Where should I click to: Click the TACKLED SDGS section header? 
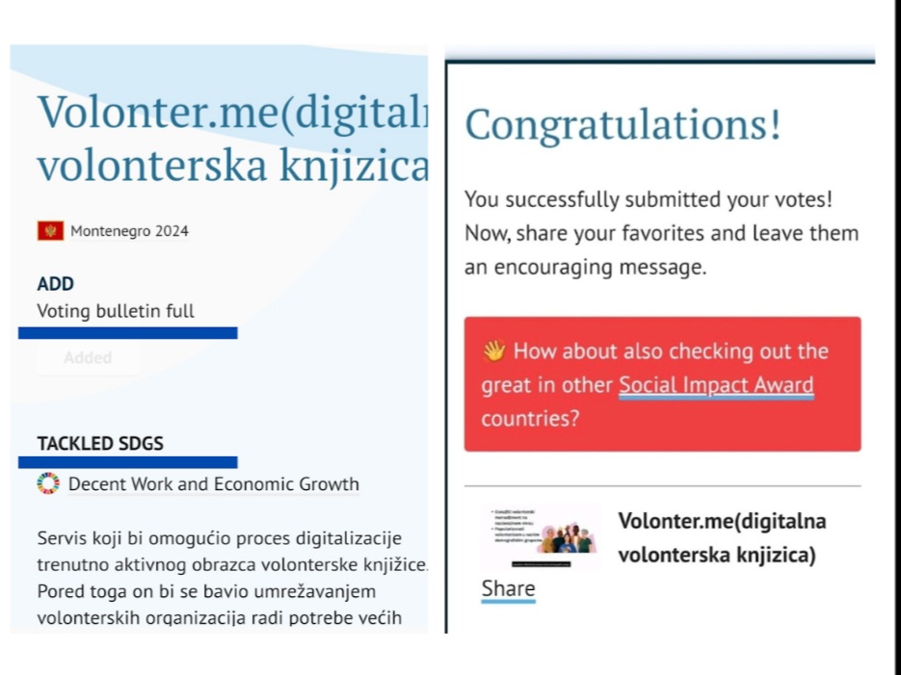(x=100, y=443)
